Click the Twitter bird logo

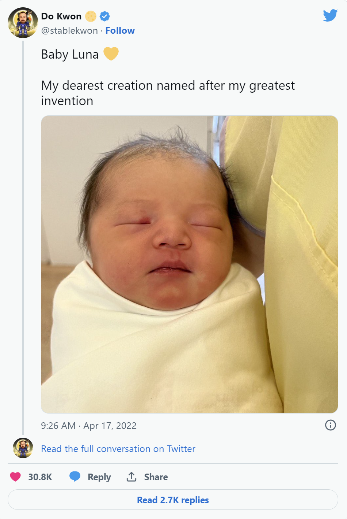point(330,15)
